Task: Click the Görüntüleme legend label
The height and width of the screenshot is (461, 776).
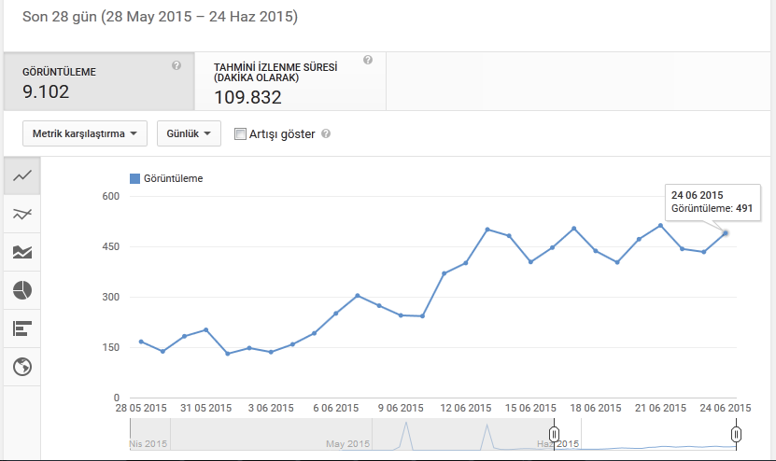Action: [x=173, y=178]
